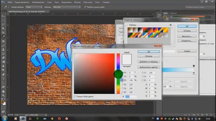This screenshot has width=216, height=121.
Task: Select the G radio button in color picker
Action: (x=123, y=88)
